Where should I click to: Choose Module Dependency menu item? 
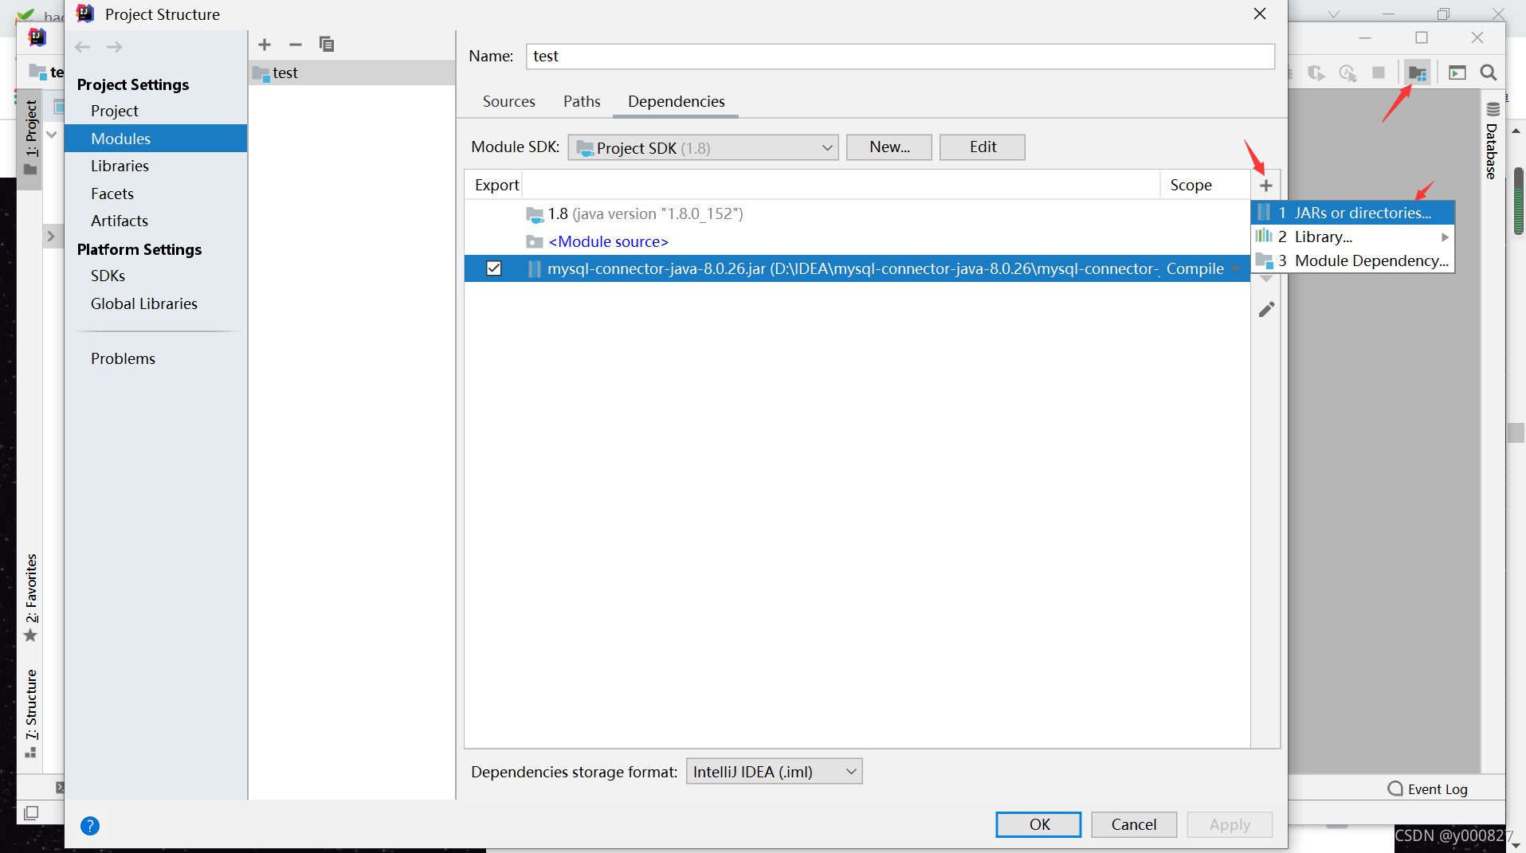[x=1353, y=261]
